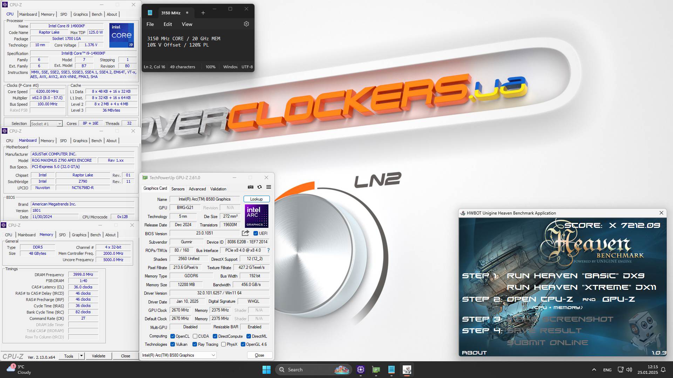The height and width of the screenshot is (378, 673).
Task: Take GPU-Z screenshot with camera icon
Action: pos(250,187)
